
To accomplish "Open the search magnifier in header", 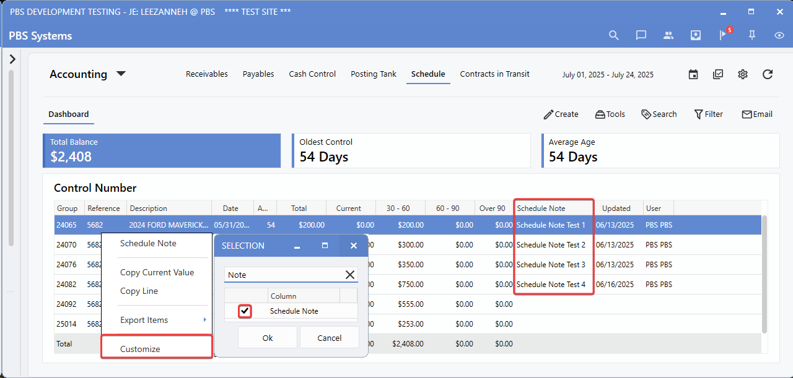I will click(614, 35).
